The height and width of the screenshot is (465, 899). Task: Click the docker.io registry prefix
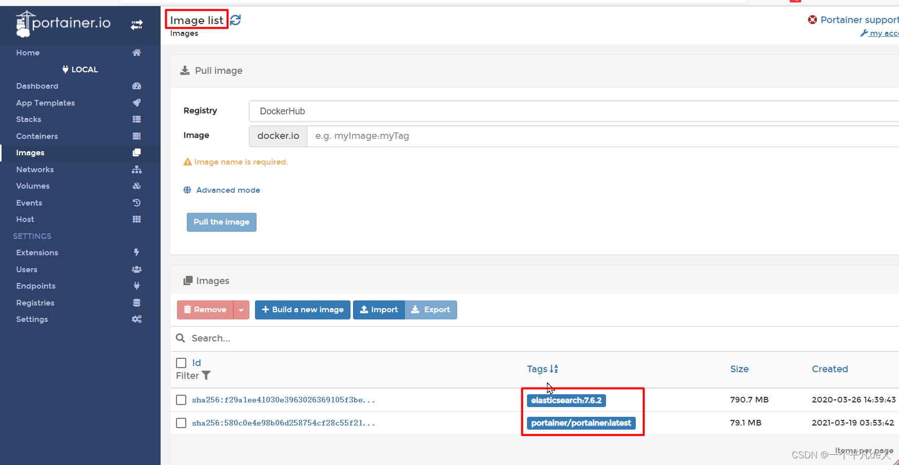pos(278,136)
